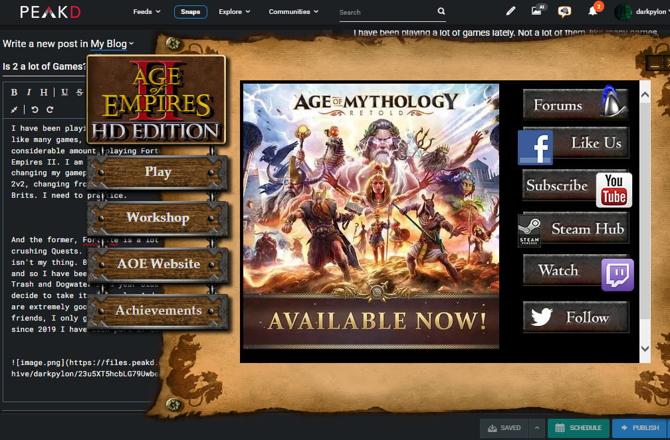The height and width of the screenshot is (440, 670).
Task: Click the text 'Brits. I need to practice.'
Action: point(68,196)
